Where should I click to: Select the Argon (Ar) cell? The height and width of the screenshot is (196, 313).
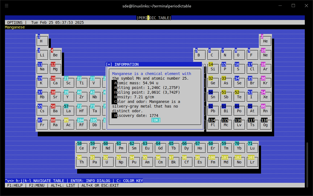pos(265,69)
